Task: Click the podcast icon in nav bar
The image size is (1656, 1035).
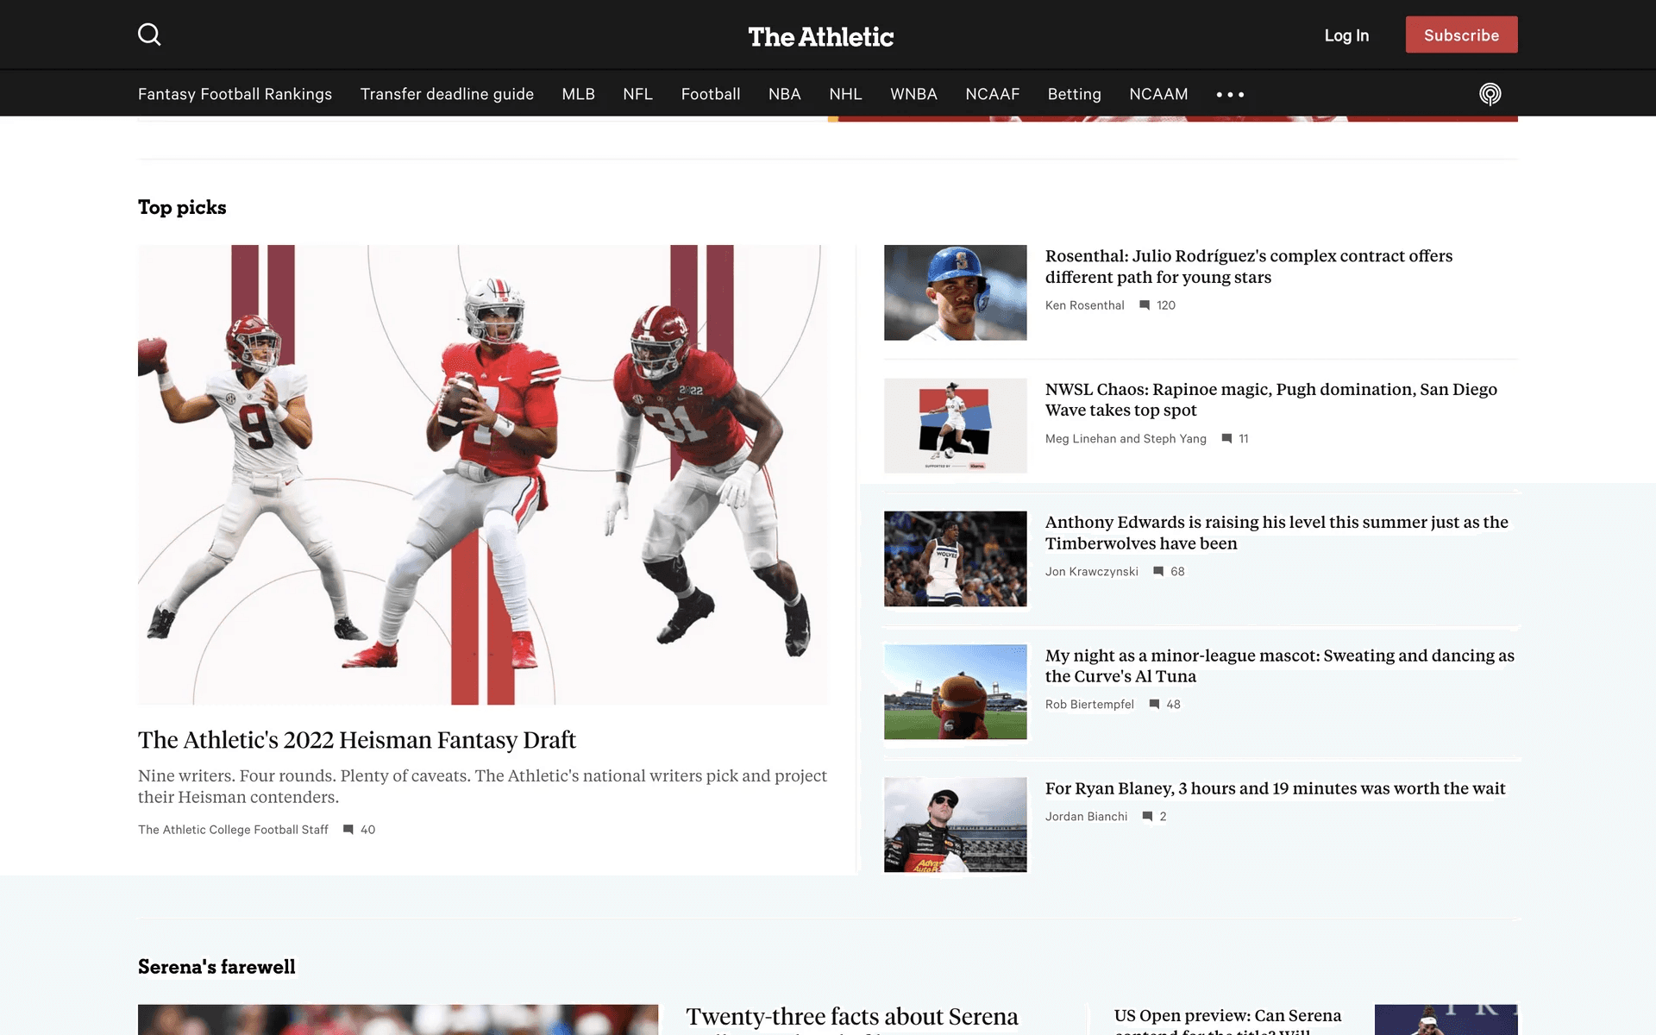Action: coord(1490,94)
